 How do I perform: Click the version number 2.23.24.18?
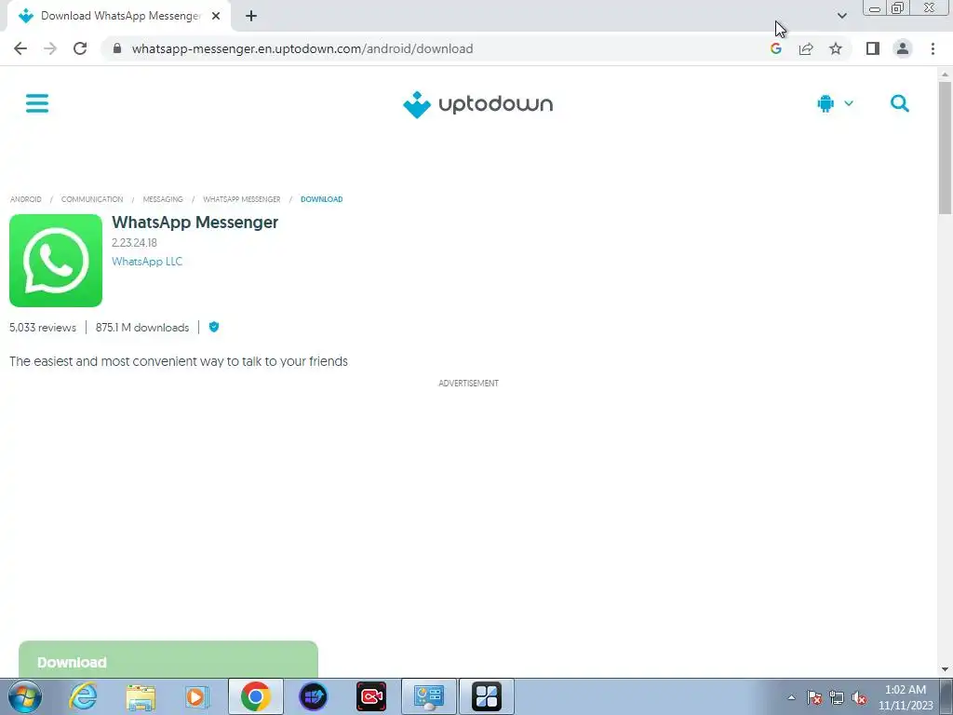tap(134, 243)
